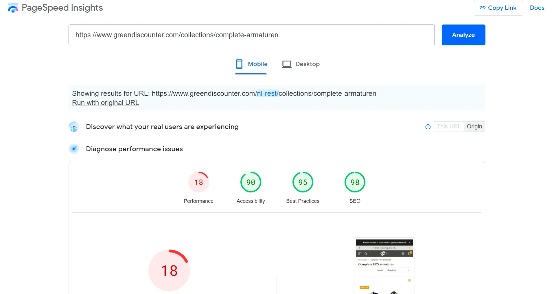Click the Best Practices label
This screenshot has height=294, width=554.
tap(303, 201)
